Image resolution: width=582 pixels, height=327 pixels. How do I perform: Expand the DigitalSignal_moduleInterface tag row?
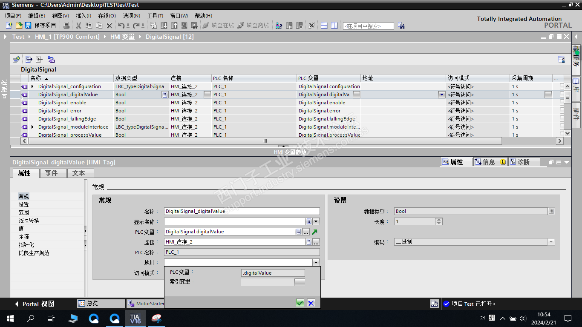click(x=32, y=127)
